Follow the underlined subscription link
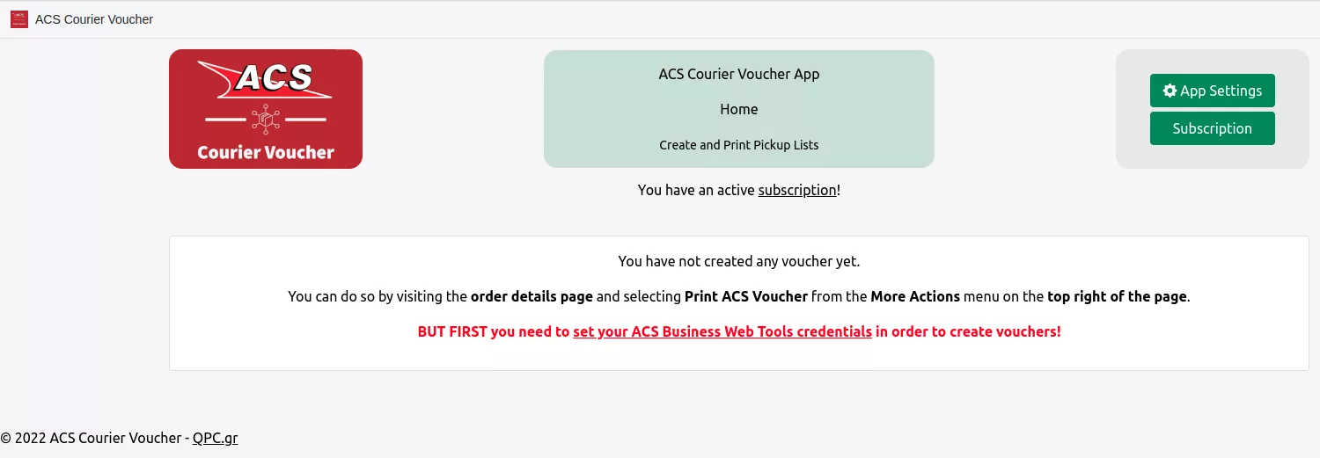The height and width of the screenshot is (458, 1320). point(797,190)
